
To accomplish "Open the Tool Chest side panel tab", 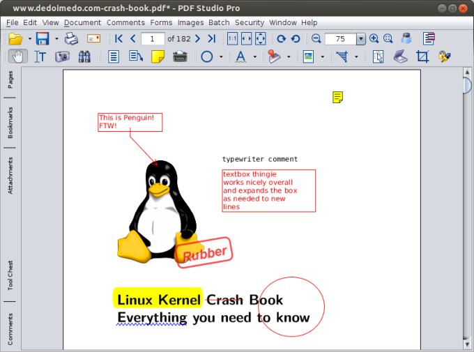I will point(10,275).
